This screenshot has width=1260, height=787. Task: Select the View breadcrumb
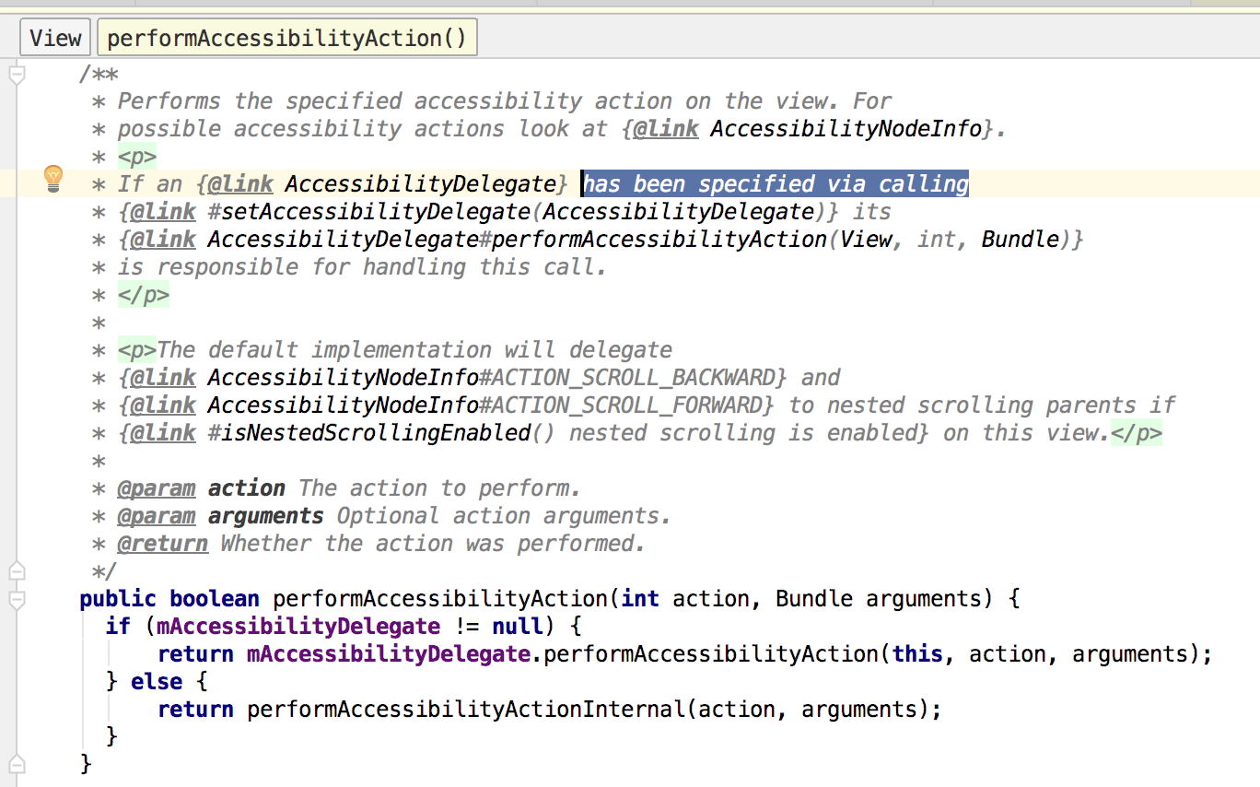[x=55, y=39]
